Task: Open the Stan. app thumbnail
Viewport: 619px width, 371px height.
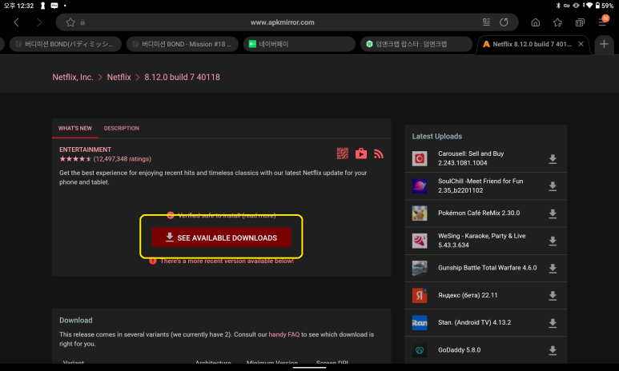Action: [420, 322]
